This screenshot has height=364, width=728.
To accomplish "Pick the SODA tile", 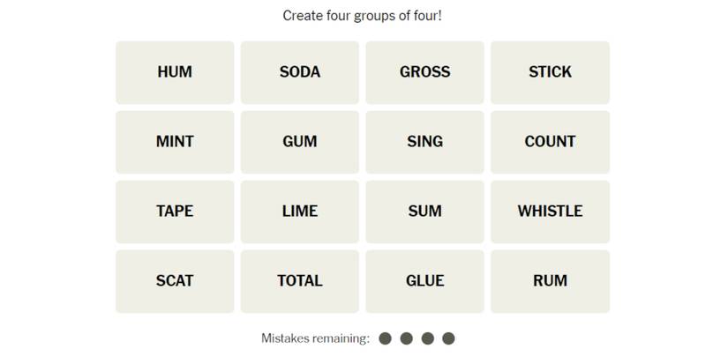I will click(300, 72).
